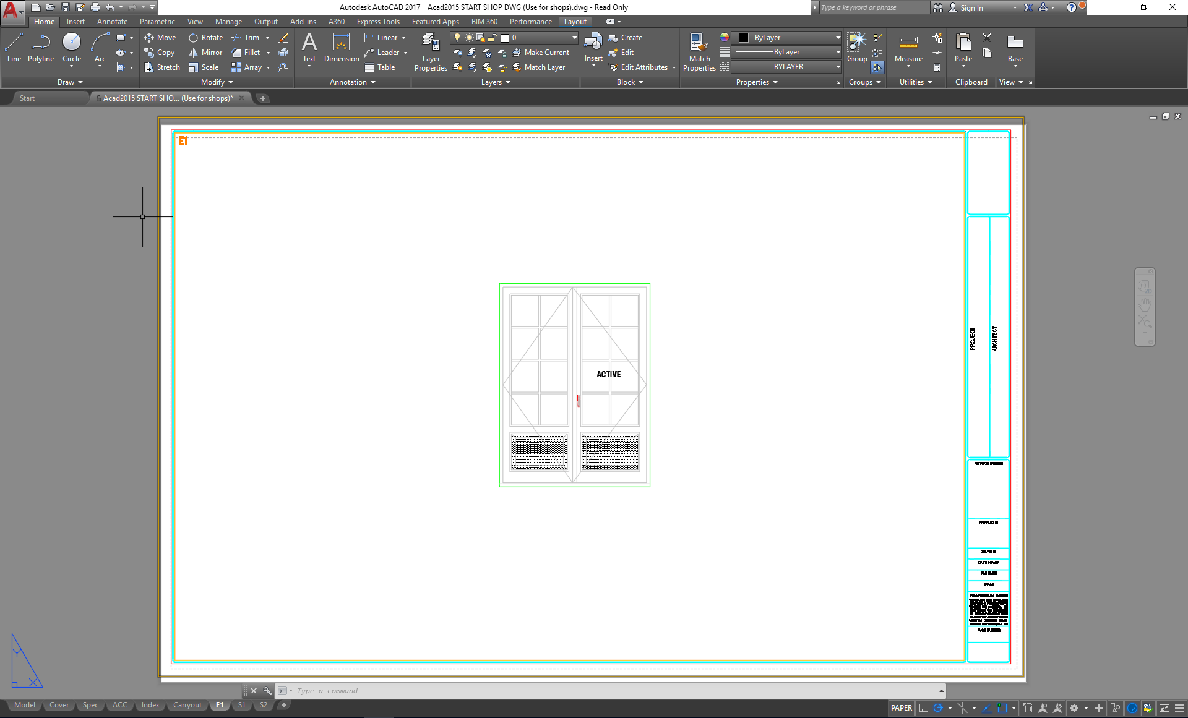1188x718 pixels.
Task: Expand the ByLayer color dropdown
Action: click(837, 37)
